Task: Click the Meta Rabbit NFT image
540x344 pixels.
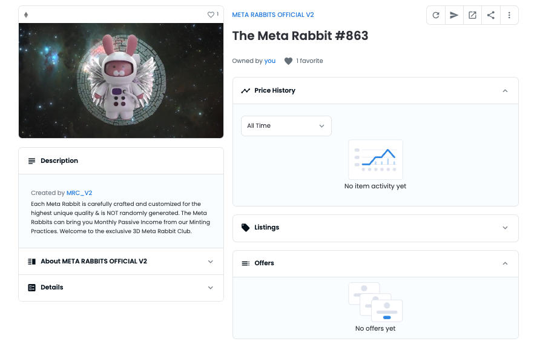Action: [x=121, y=81]
